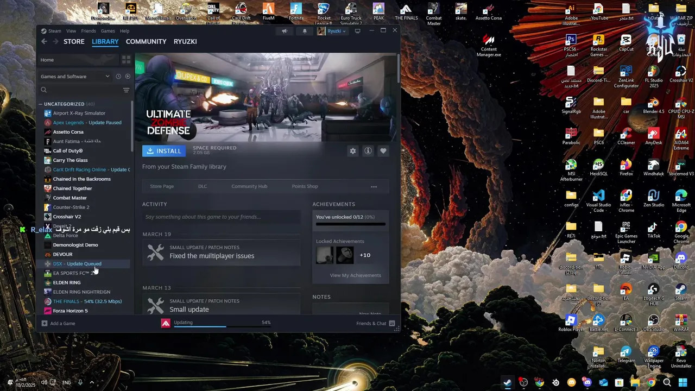Select Wallpaper Engine desktop shortcut
The height and width of the screenshot is (391, 695).
653,357
